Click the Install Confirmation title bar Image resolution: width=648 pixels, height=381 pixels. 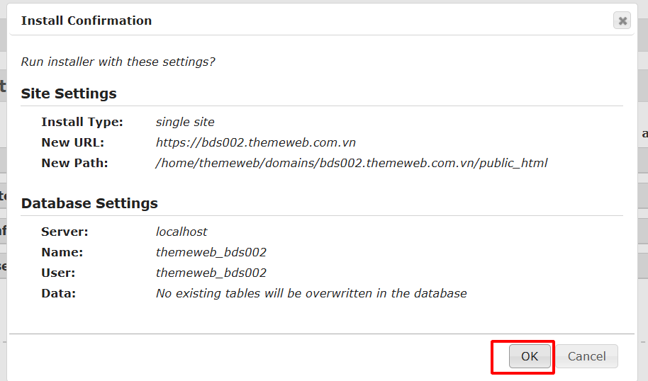pyautogui.click(x=284, y=21)
